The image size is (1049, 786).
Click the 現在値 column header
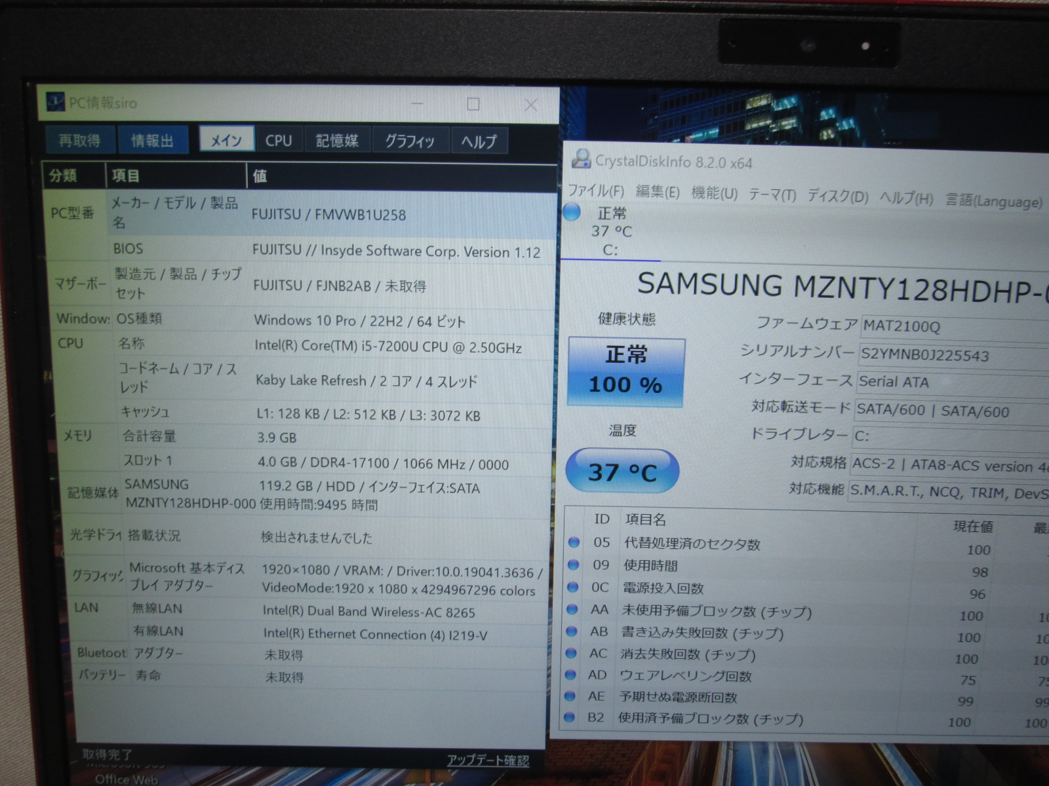(x=973, y=526)
